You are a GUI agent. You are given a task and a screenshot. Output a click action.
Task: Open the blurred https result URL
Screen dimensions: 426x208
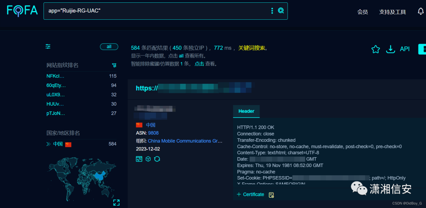193,88
